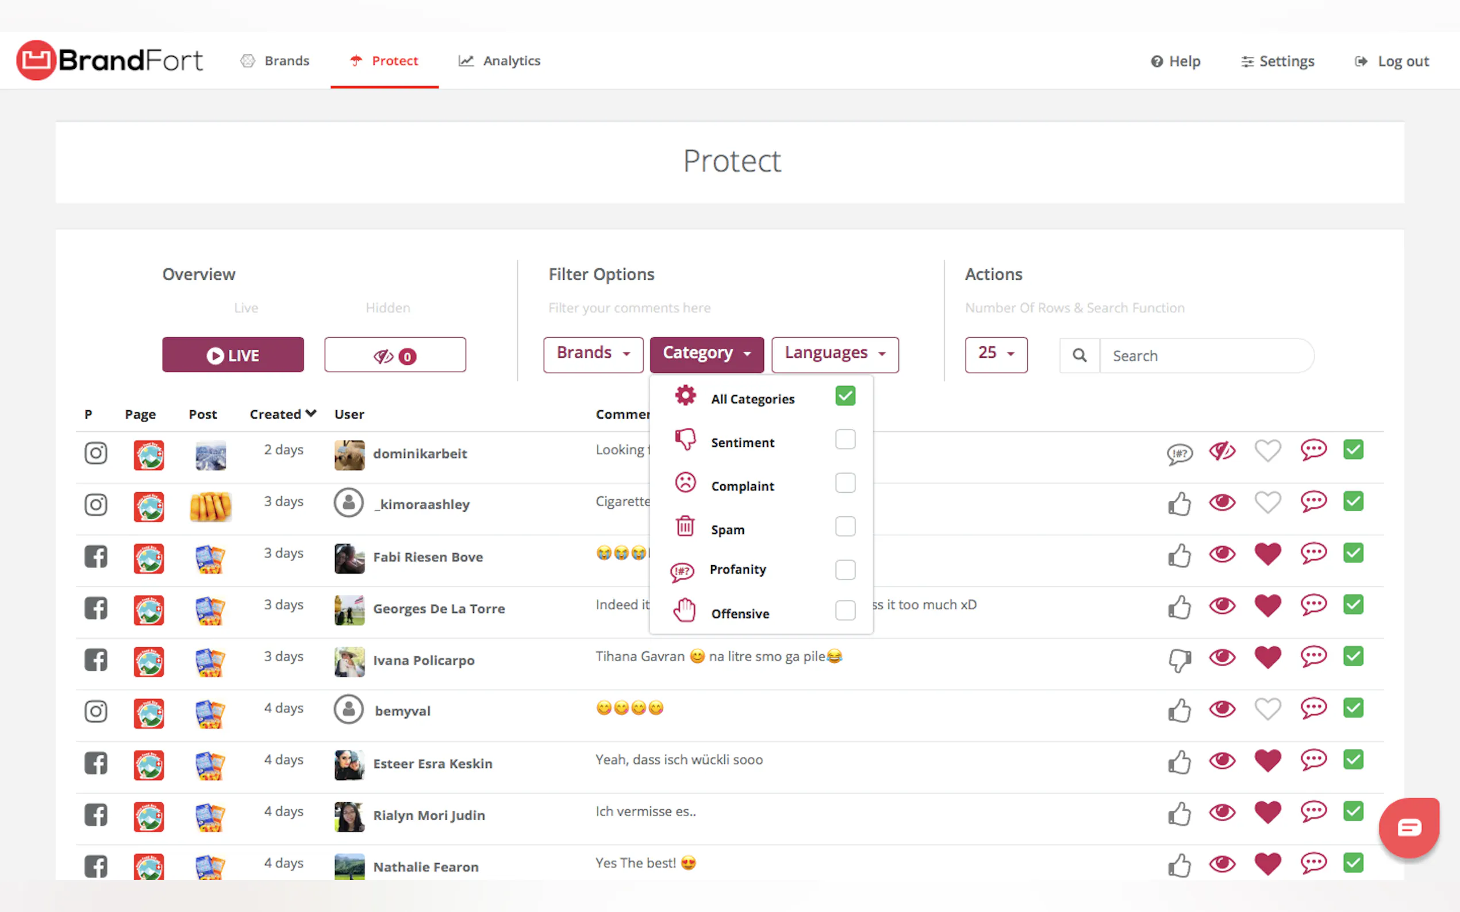Uncheck the All Categories checkbox
Viewport: 1460px width, 912px height.
pos(845,396)
